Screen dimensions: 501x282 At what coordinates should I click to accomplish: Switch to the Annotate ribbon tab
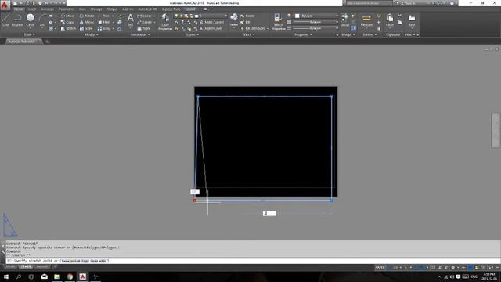(47, 9)
